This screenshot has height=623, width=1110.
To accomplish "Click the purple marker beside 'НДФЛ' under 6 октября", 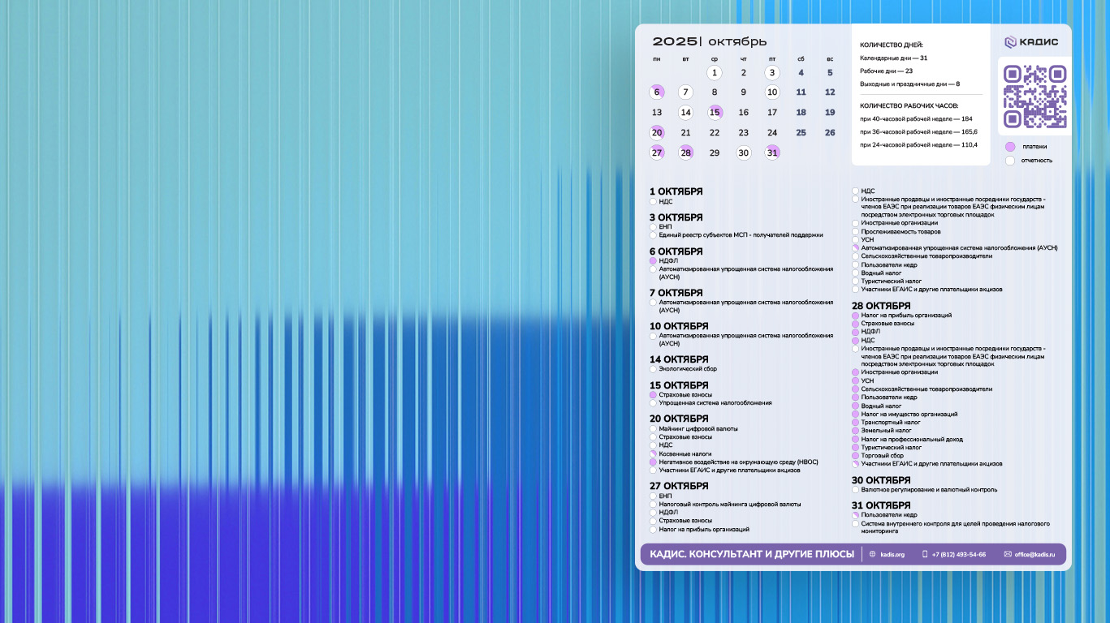I will [x=653, y=261].
